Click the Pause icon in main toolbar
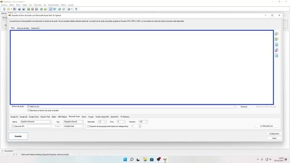 32,9
